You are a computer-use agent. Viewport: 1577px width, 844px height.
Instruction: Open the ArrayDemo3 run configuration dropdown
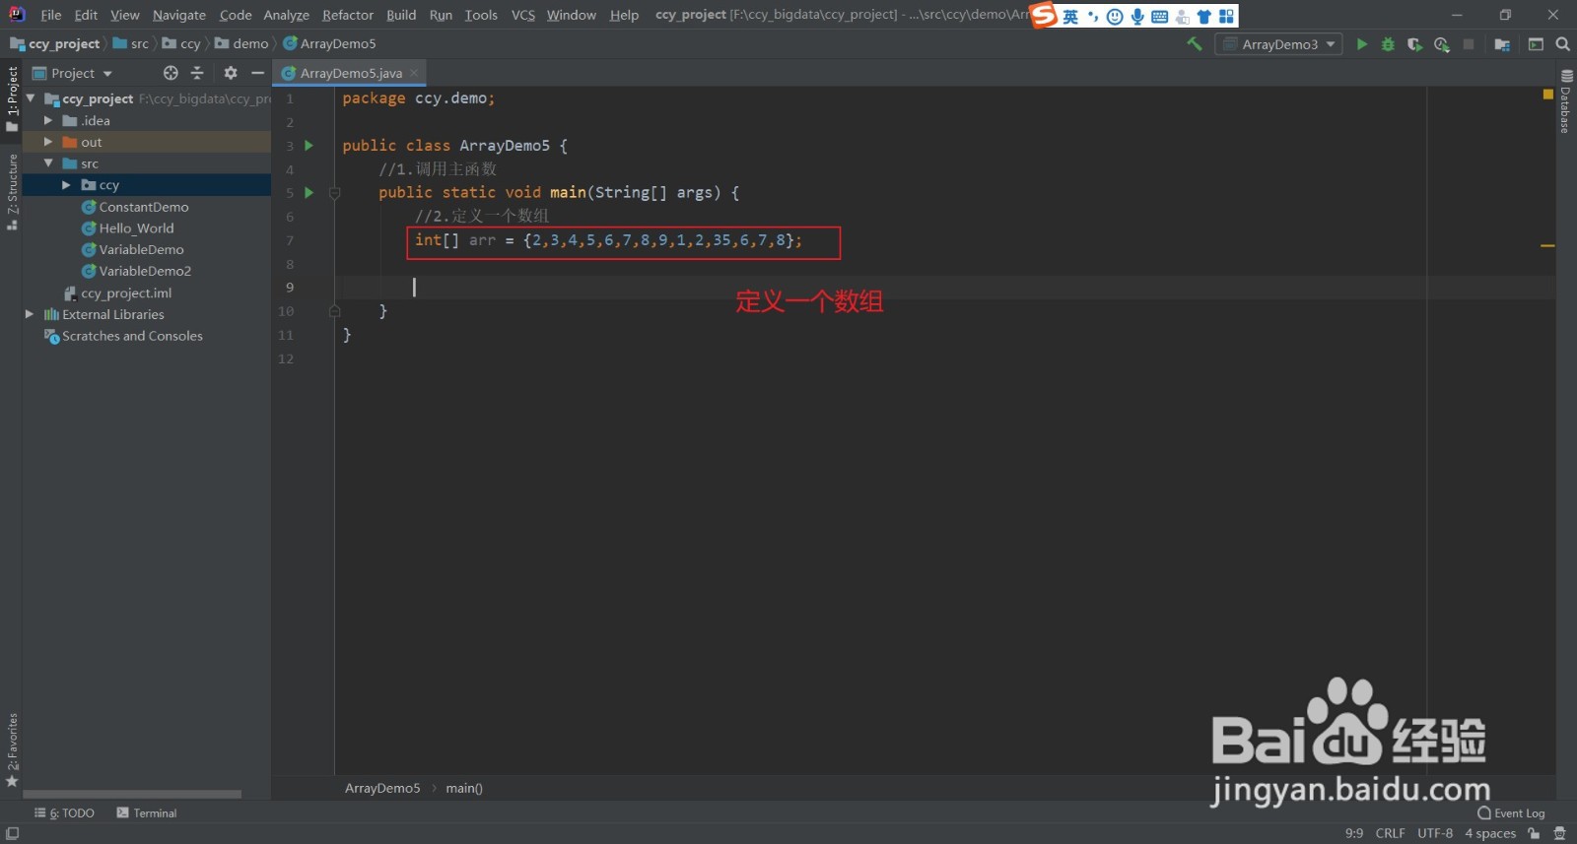click(1278, 44)
